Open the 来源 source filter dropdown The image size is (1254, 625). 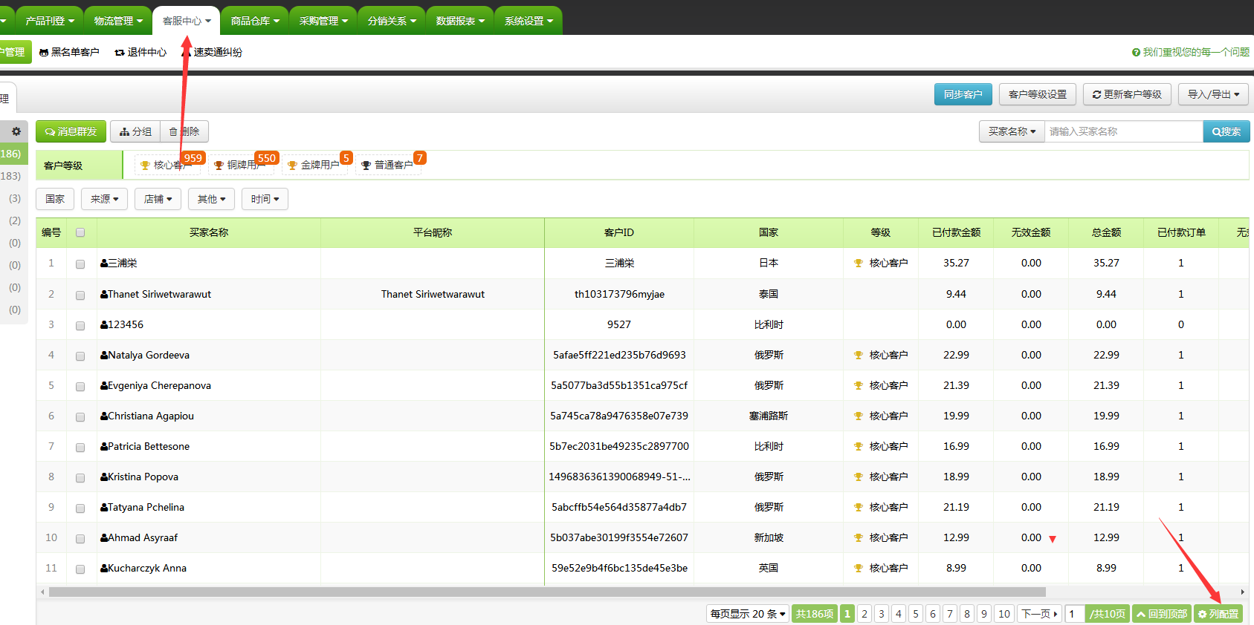(x=105, y=199)
